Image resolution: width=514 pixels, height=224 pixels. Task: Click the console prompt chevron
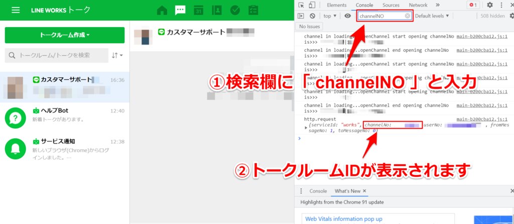(299, 139)
